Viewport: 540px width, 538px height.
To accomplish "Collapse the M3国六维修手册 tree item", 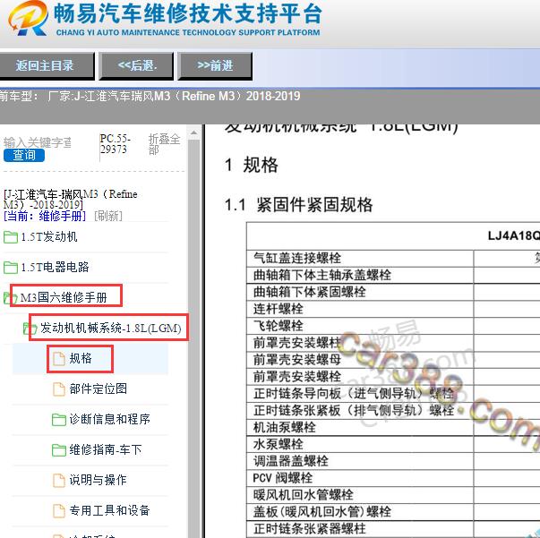I will click(x=64, y=297).
